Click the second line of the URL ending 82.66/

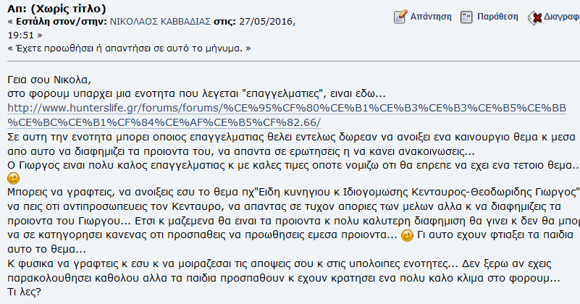[x=164, y=122]
